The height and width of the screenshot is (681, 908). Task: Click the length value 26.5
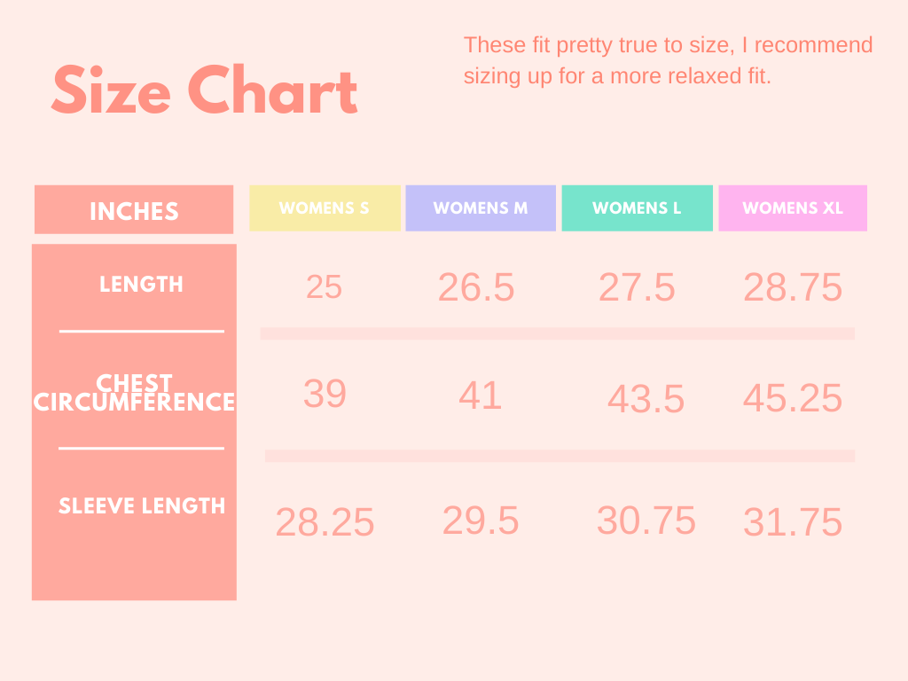click(x=476, y=287)
